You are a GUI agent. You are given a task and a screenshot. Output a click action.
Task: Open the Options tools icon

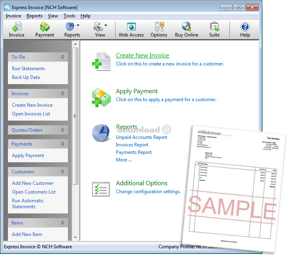coord(159,27)
